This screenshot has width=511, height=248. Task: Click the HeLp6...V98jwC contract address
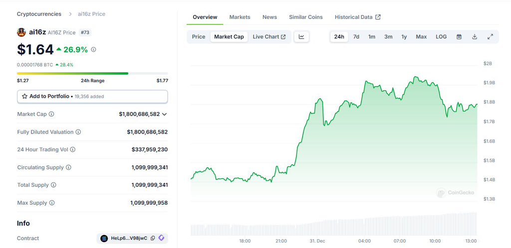point(129,238)
